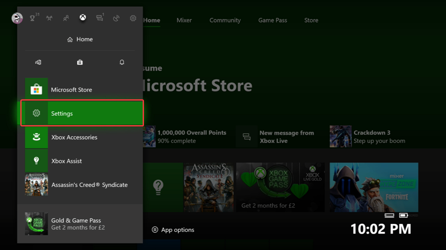Open the People friends tab icon
This screenshot has width=446, height=250.
point(66,18)
